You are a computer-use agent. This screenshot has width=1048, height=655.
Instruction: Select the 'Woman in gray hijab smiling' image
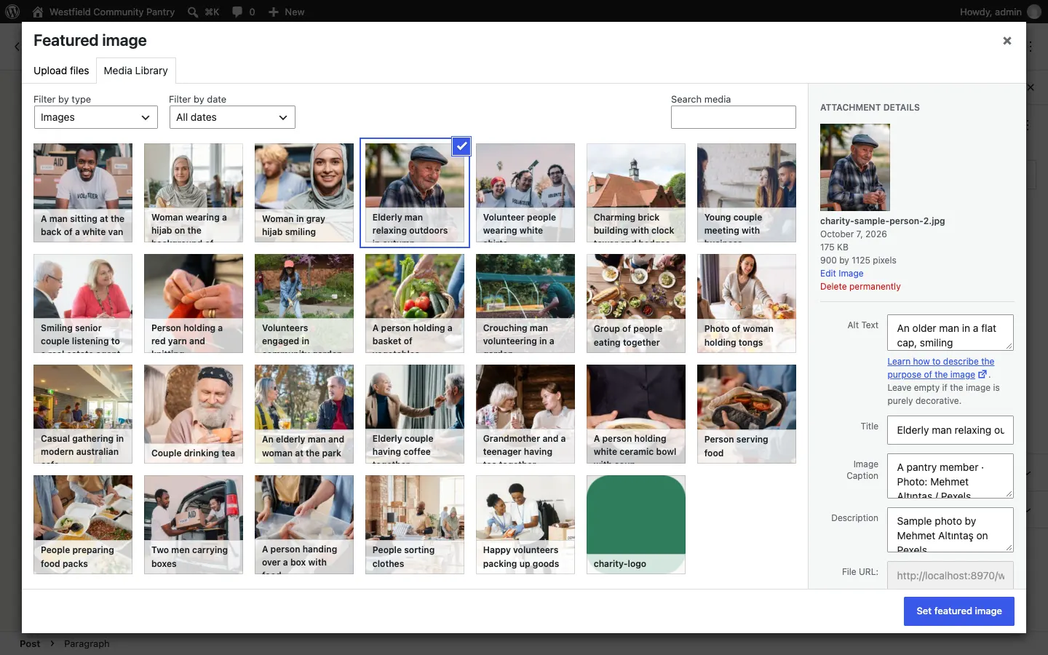(x=304, y=193)
